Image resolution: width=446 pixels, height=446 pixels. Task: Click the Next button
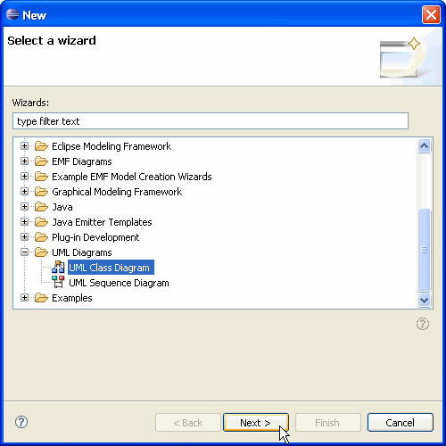coord(256,422)
